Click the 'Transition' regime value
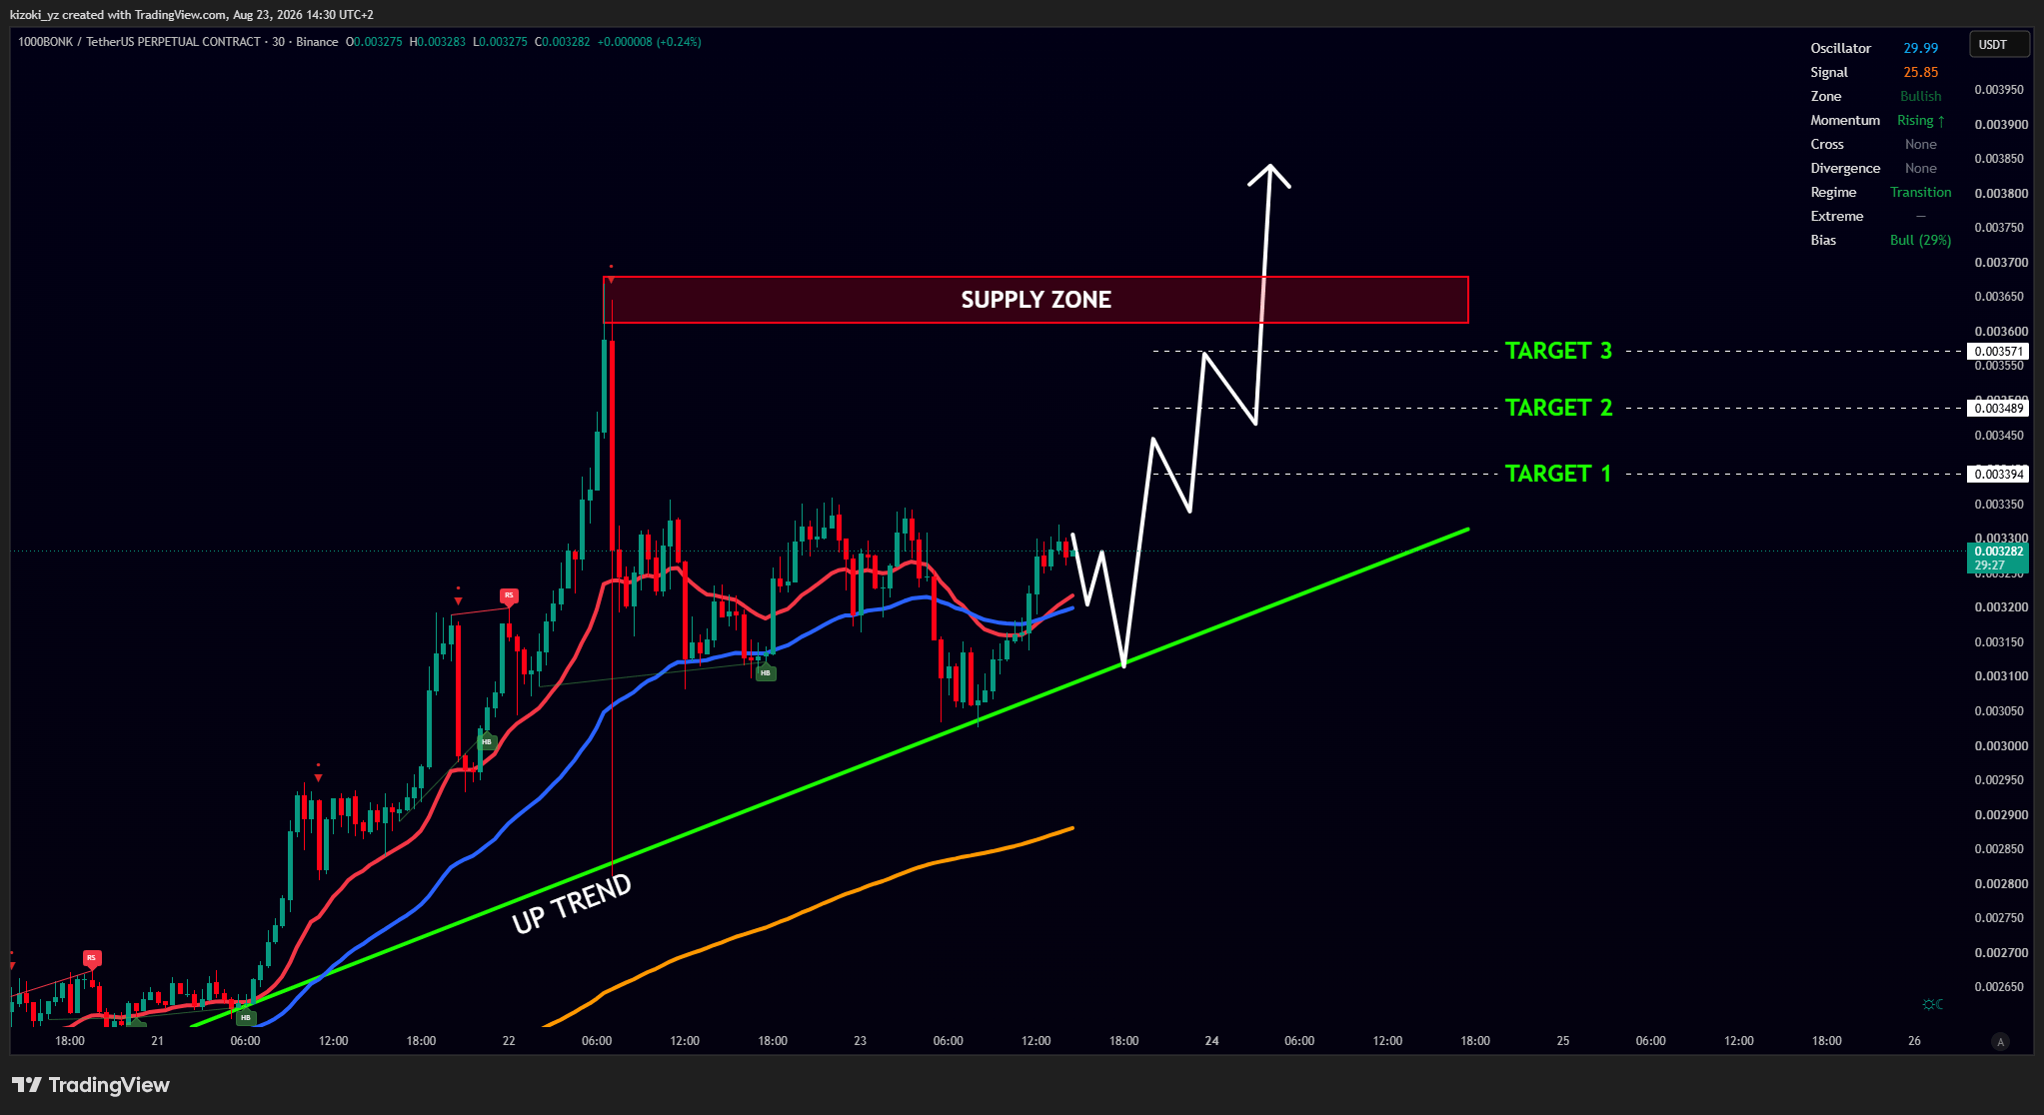 tap(1921, 192)
